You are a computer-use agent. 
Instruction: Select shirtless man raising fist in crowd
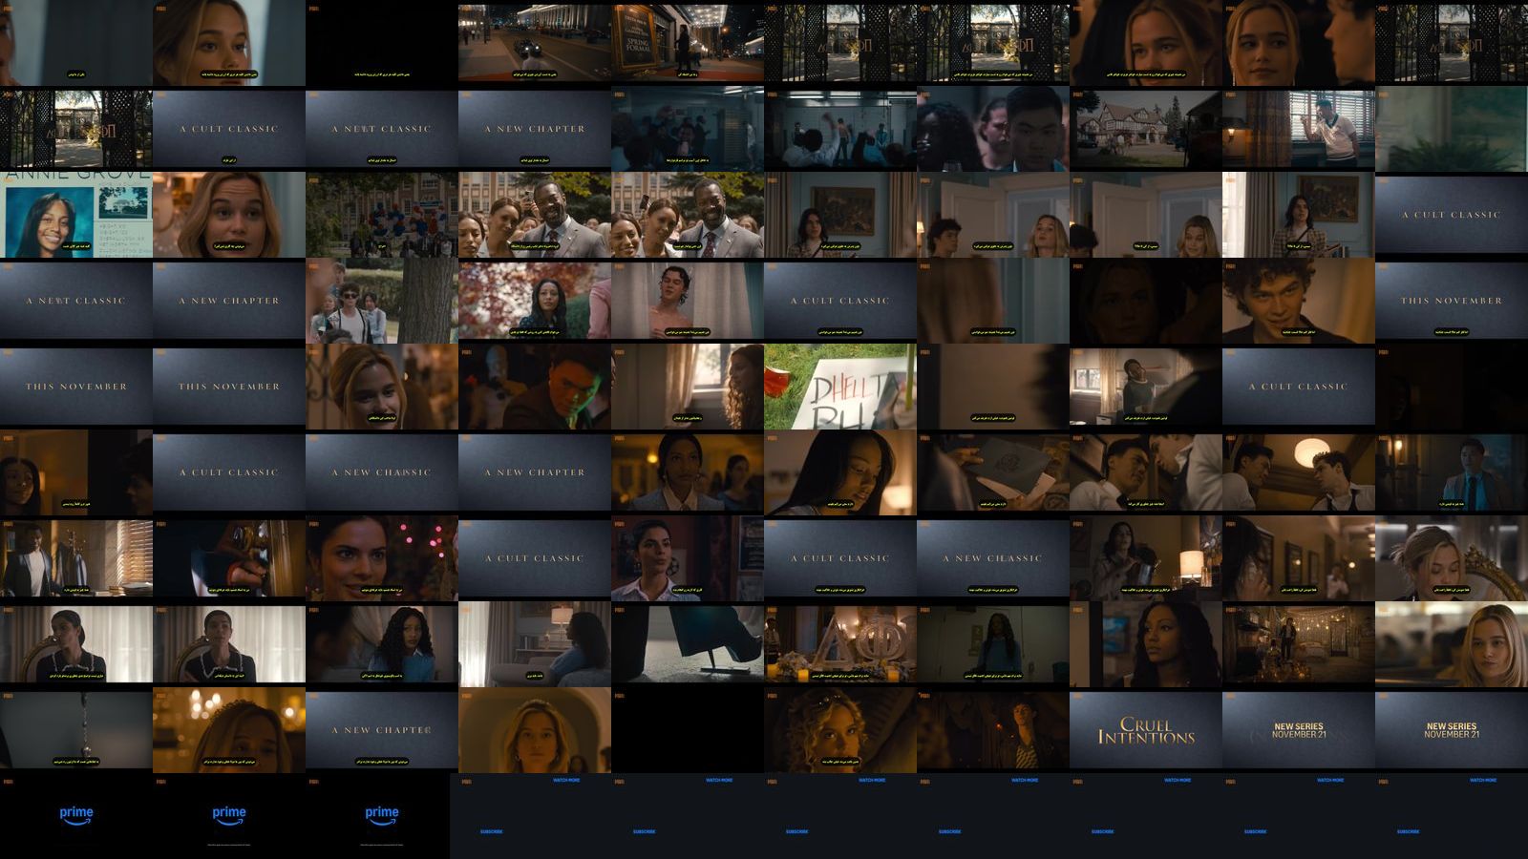pos(840,129)
